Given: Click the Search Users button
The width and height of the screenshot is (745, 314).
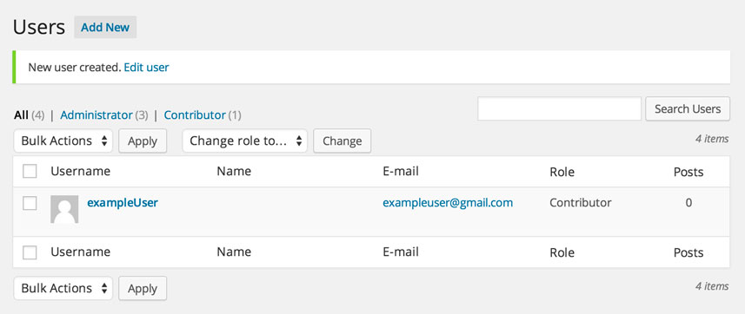Looking at the screenshot, I should point(688,108).
